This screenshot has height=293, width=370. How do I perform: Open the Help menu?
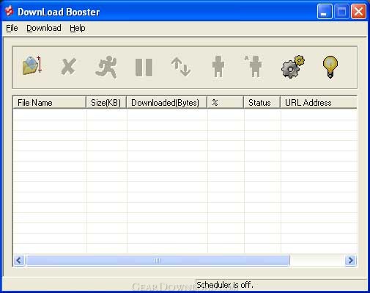tap(78, 28)
